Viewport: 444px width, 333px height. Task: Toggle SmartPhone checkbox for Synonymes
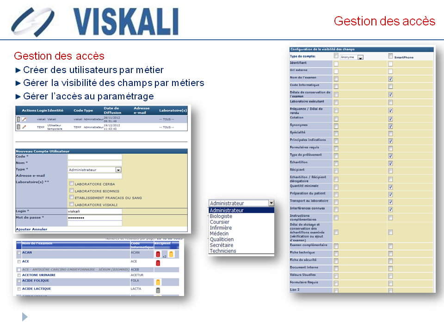[x=390, y=126]
